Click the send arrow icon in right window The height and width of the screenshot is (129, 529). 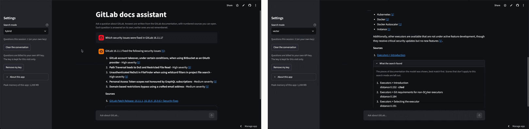pos(479,115)
